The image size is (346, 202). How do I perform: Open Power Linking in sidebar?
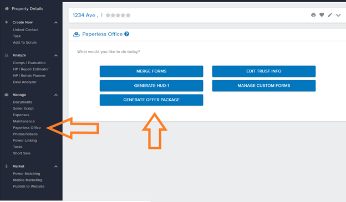pyautogui.click(x=25, y=141)
